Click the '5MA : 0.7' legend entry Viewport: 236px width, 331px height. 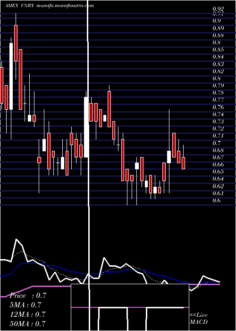coord(25,305)
